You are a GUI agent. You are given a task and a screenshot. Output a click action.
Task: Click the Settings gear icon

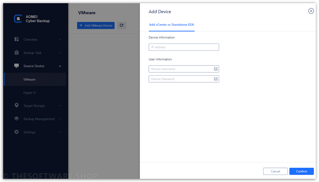click(x=16, y=132)
